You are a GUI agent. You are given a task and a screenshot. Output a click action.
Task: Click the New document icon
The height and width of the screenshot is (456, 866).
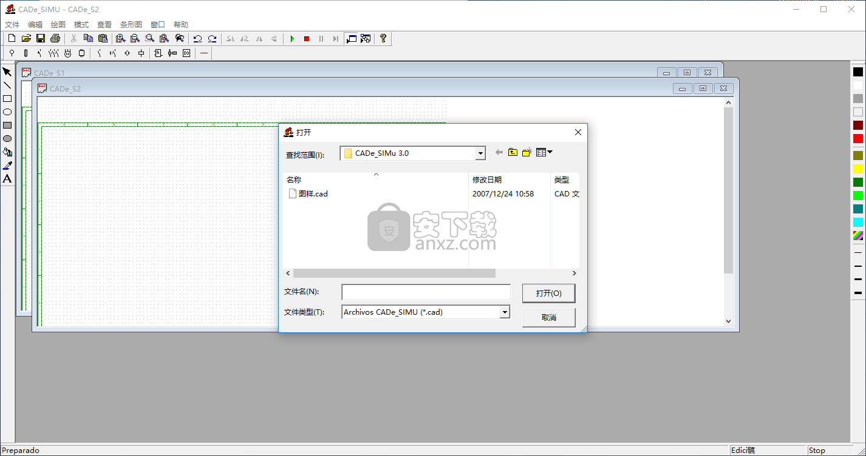12,38
